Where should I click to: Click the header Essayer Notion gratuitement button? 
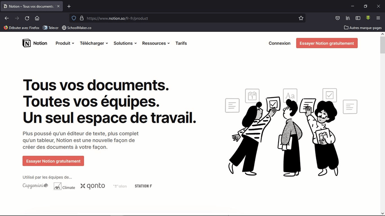click(327, 43)
